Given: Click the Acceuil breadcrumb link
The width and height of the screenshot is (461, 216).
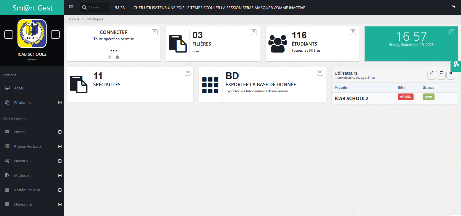Looking at the screenshot, I should tap(73, 19).
